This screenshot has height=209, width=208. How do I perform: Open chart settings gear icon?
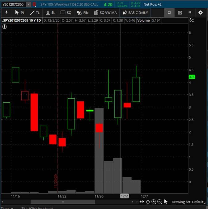tap(201, 13)
